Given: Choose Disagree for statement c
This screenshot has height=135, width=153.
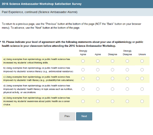Looking at the screenshot, I should tap(112, 78).
